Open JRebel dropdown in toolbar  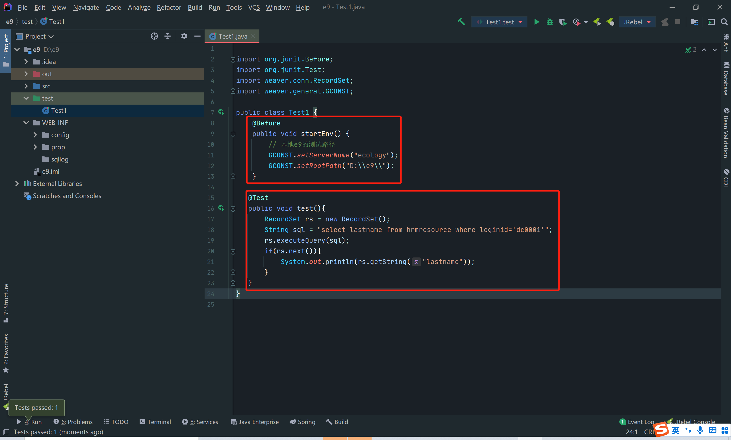click(x=637, y=22)
